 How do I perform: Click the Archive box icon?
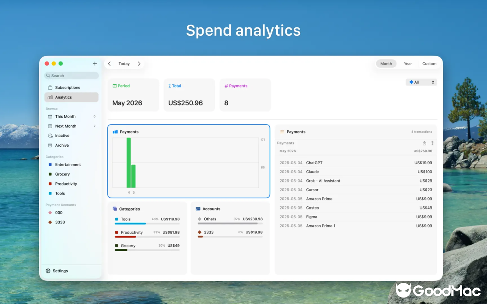coord(50,145)
